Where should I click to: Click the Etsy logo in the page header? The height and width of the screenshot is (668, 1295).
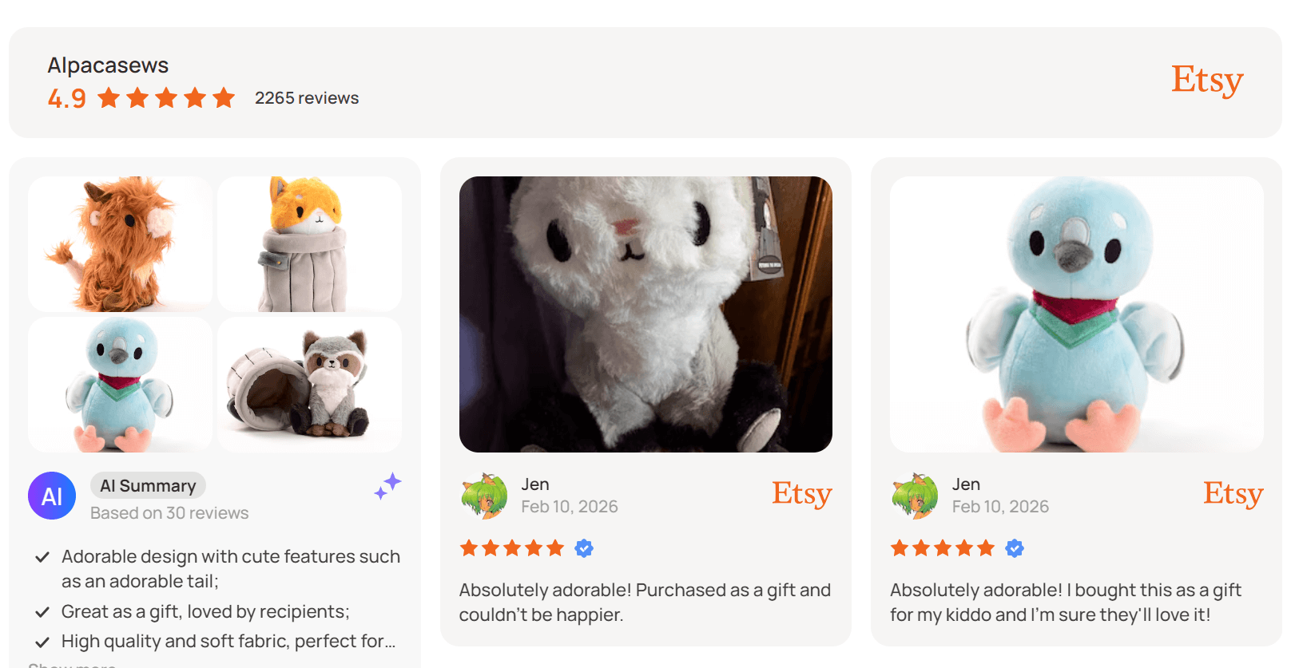(x=1206, y=80)
